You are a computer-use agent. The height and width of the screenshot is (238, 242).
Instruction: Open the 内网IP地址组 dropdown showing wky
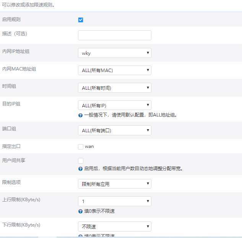coord(115,53)
